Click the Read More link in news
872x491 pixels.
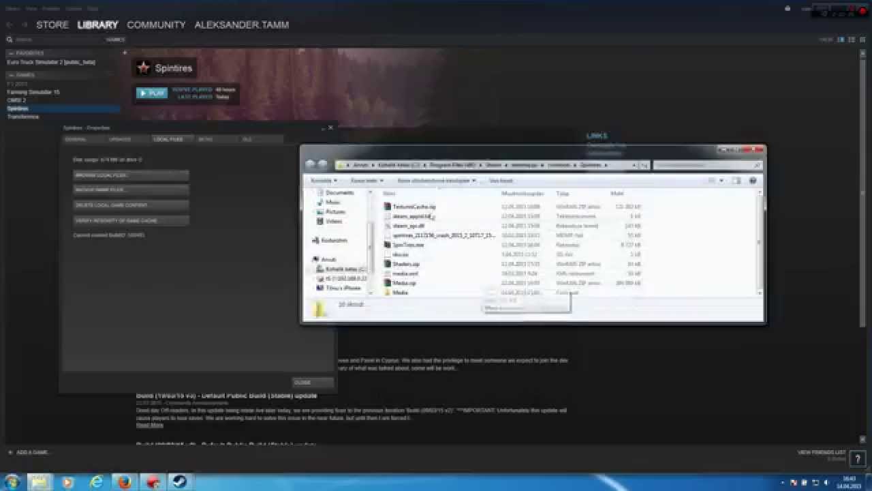pos(150,425)
